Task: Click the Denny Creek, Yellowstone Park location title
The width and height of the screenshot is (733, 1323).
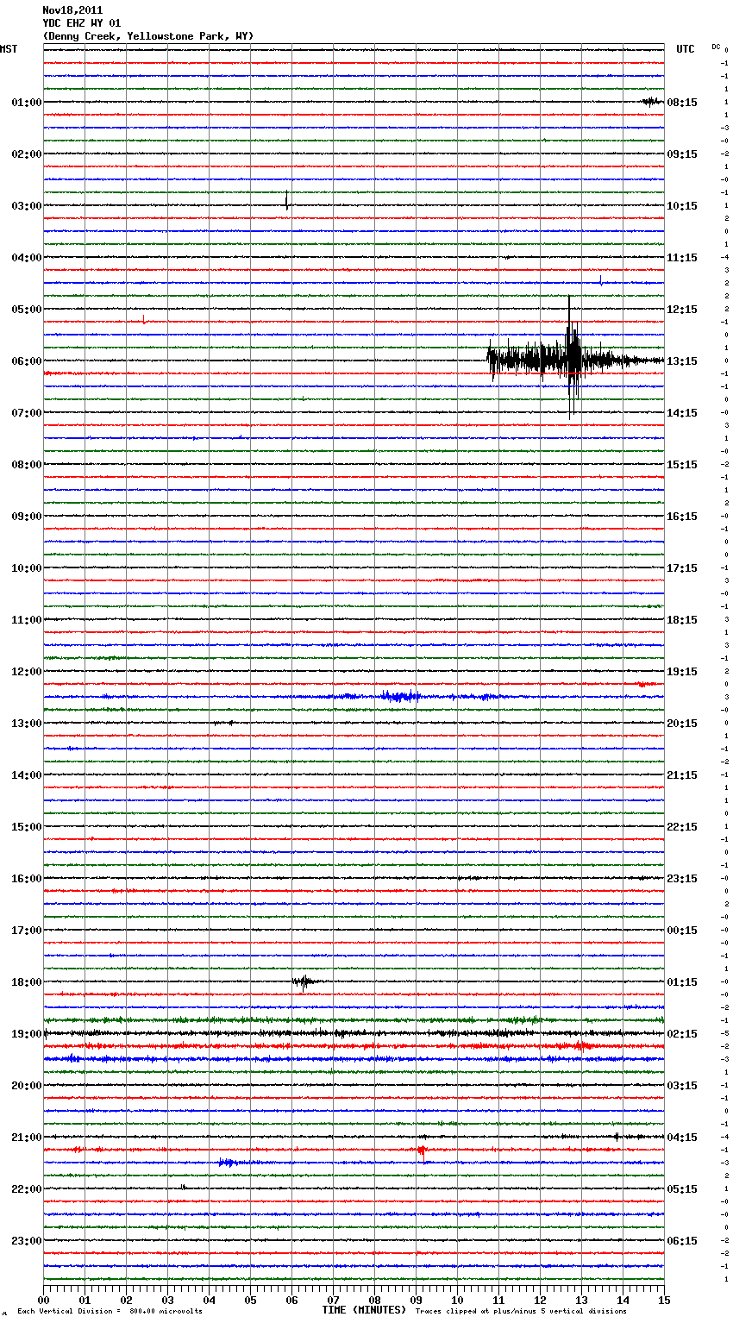Action: click(148, 36)
